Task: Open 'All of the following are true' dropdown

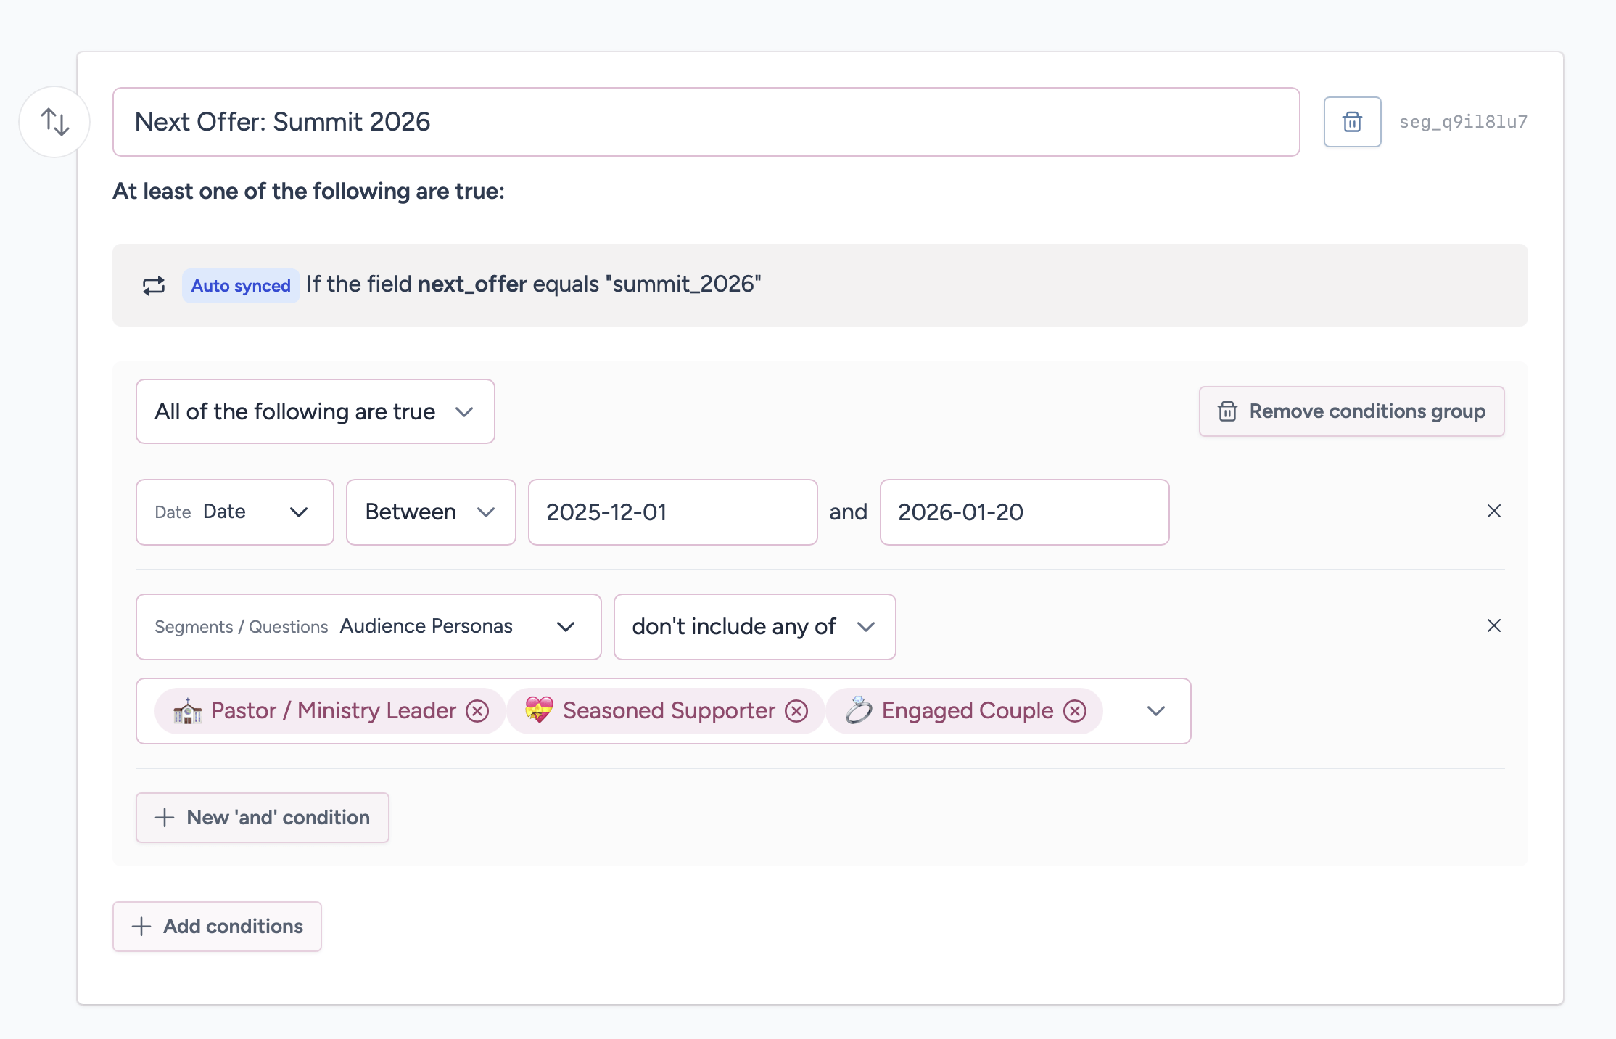Action: (315, 411)
